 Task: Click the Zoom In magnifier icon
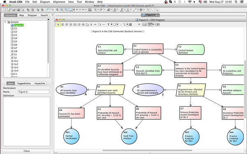pos(62,10)
